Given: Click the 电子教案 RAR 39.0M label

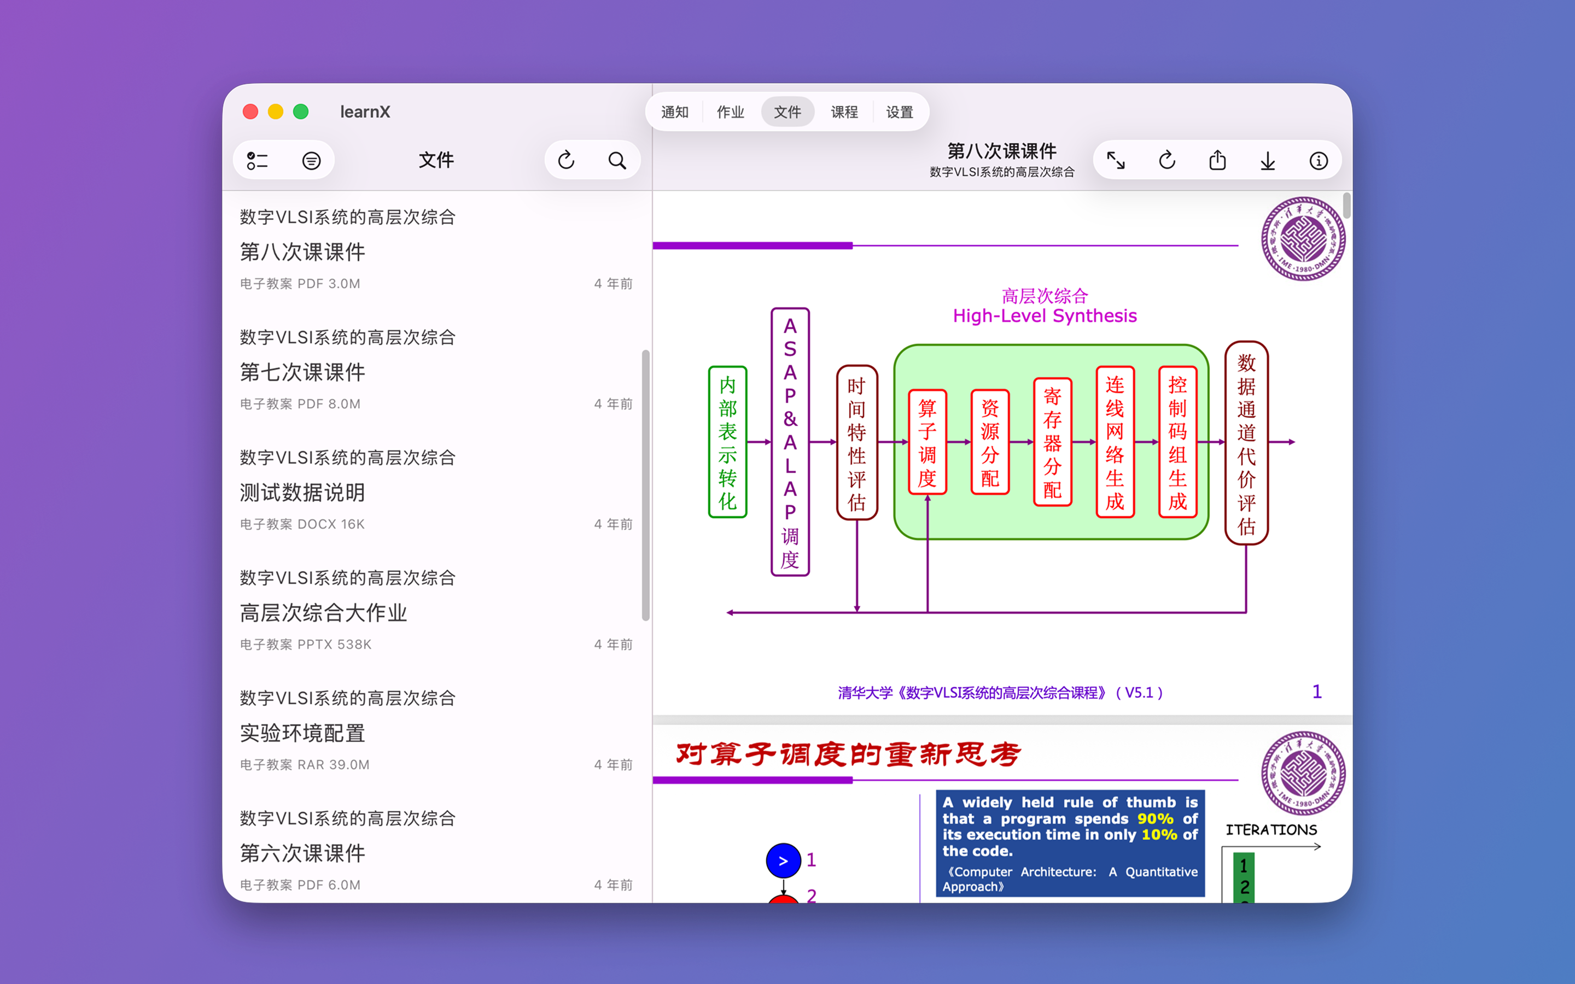Looking at the screenshot, I should 305,765.
